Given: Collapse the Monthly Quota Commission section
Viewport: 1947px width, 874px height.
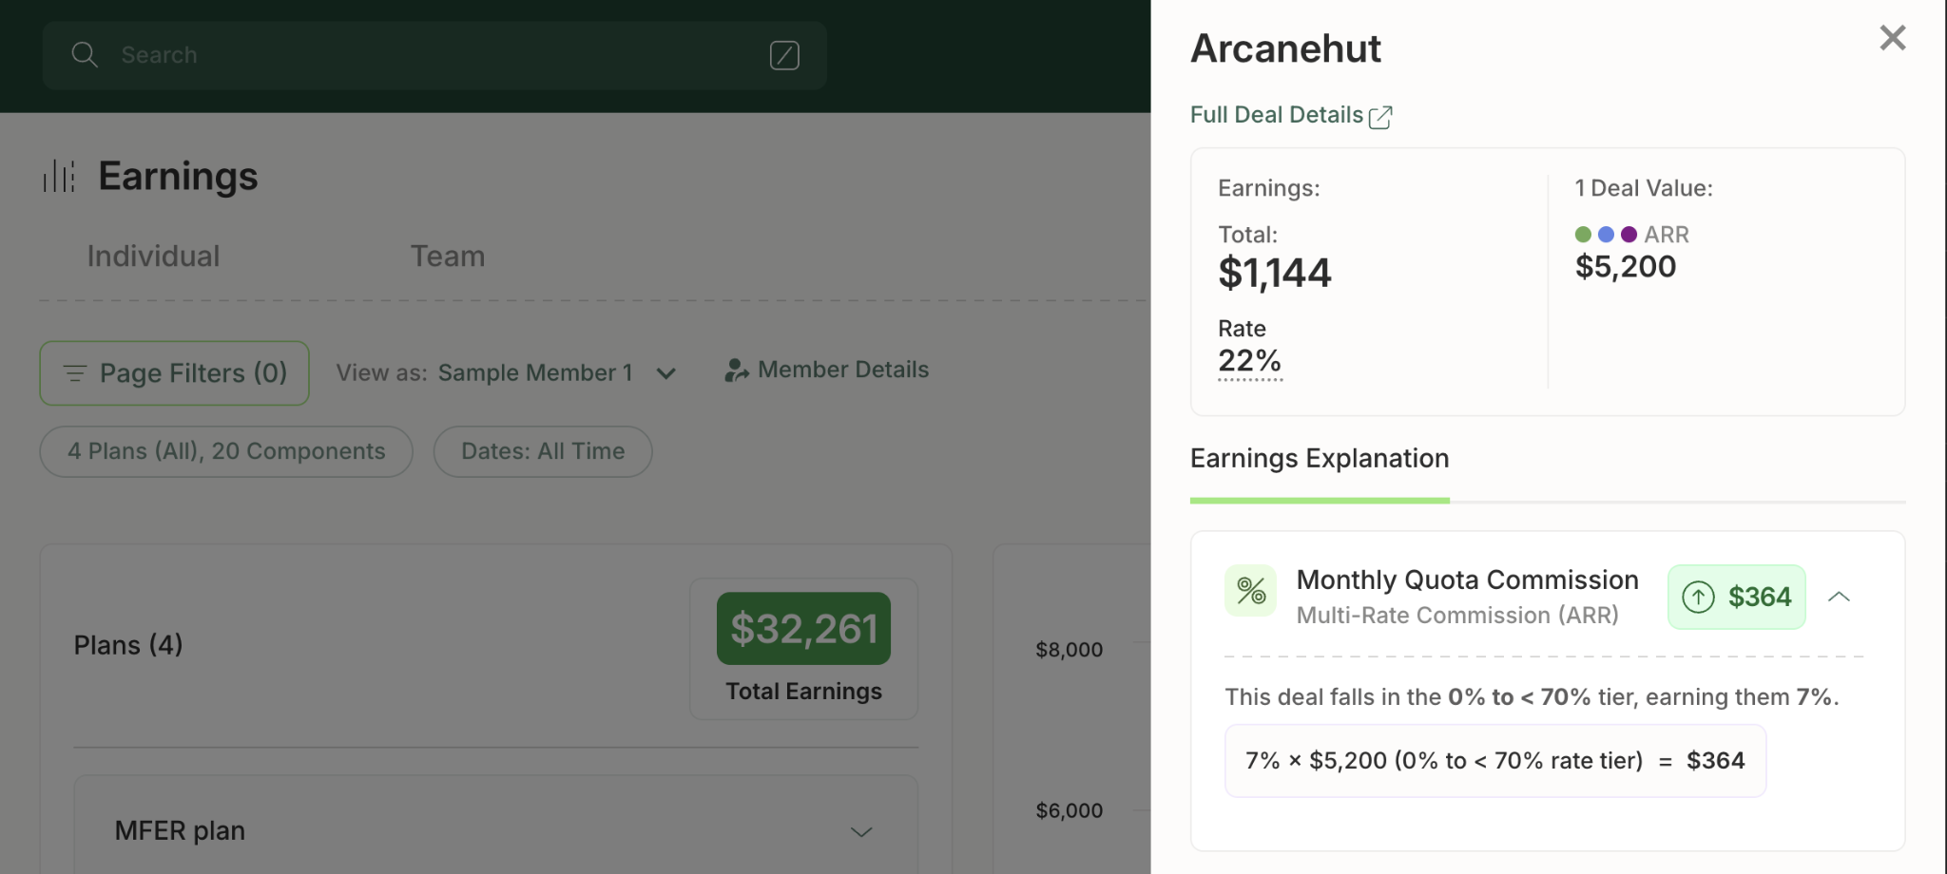Looking at the screenshot, I should coord(1839,597).
